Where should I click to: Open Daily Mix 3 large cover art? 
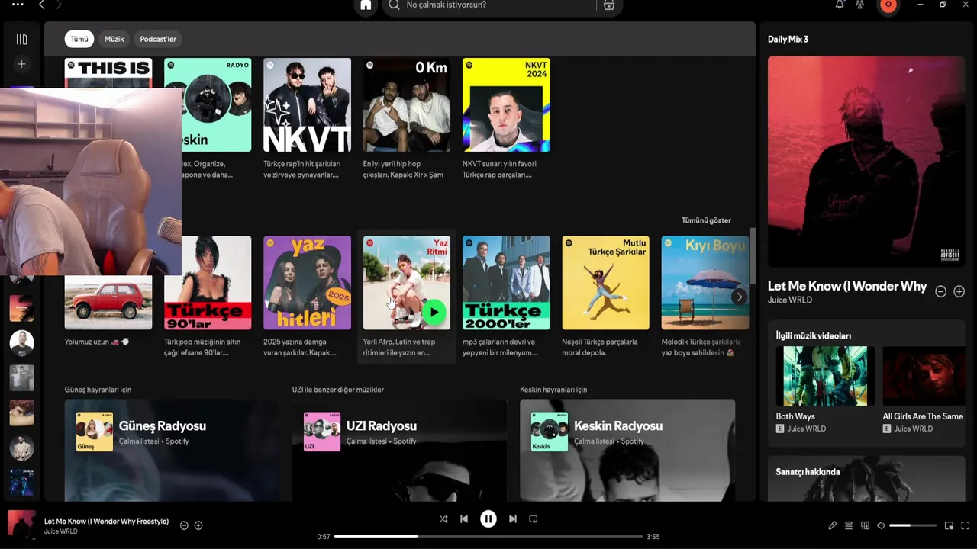point(866,162)
